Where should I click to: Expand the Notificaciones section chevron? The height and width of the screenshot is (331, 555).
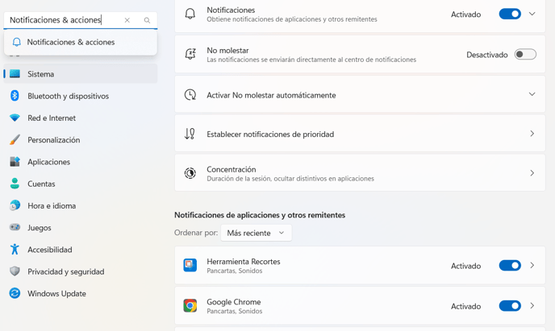click(x=532, y=14)
